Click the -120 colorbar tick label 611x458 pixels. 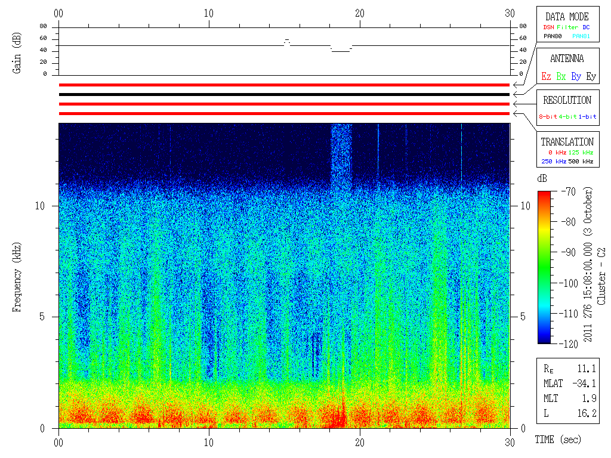(569, 344)
